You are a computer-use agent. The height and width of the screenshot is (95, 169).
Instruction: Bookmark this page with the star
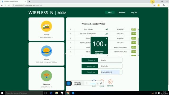[154, 5]
